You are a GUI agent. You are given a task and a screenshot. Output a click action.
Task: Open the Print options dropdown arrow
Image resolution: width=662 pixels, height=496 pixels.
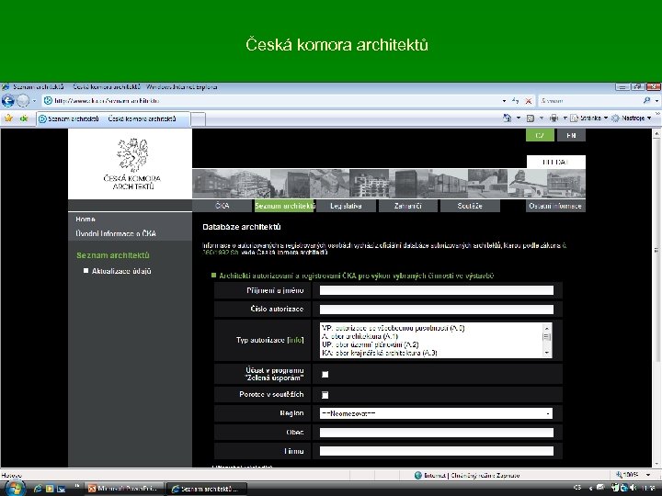pyautogui.click(x=565, y=118)
